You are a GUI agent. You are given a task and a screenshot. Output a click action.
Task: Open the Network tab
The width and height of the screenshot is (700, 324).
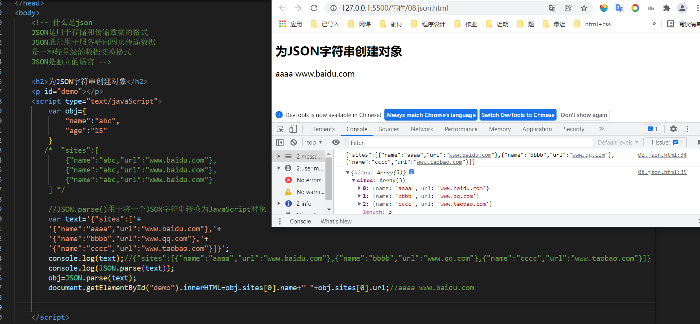coord(422,129)
